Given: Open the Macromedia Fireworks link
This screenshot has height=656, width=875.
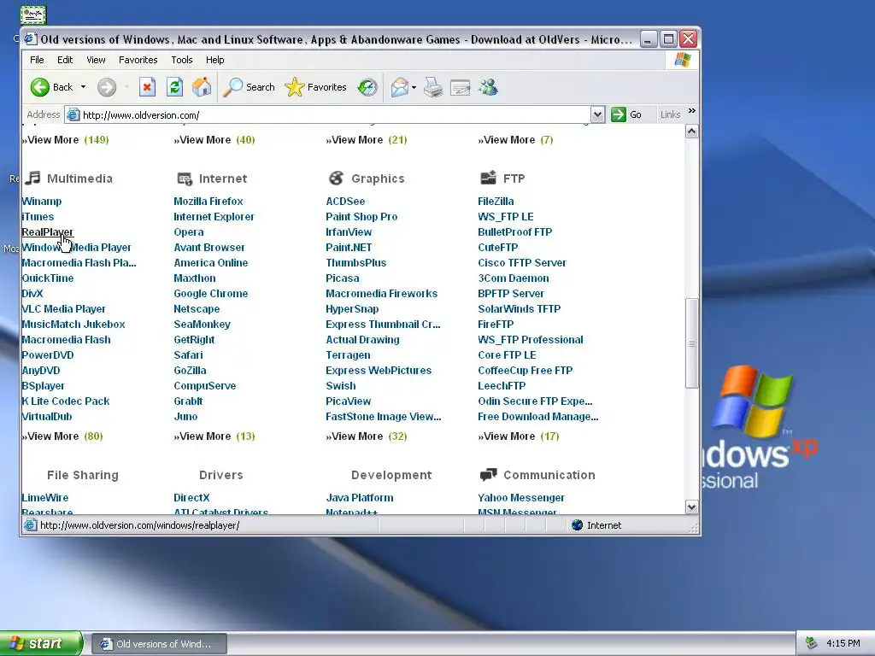Looking at the screenshot, I should (382, 294).
